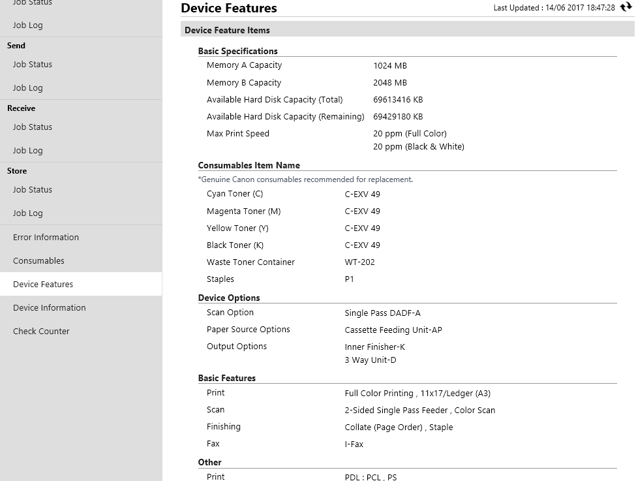Click the Send section header in sidebar
Image resolution: width=636 pixels, height=481 pixels.
pos(16,46)
